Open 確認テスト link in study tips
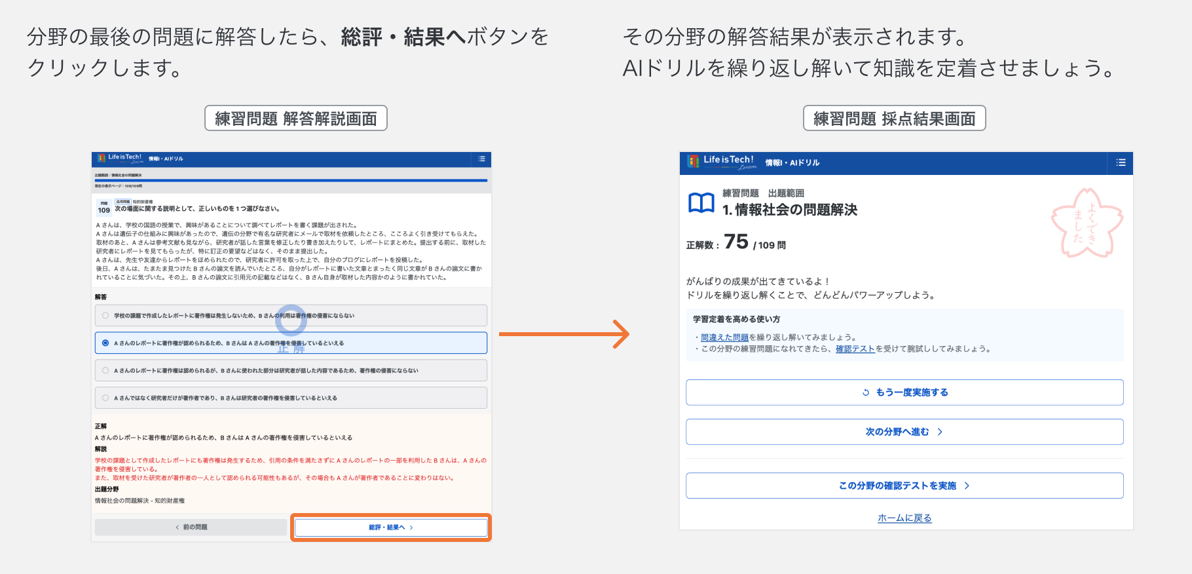Viewport: 1192px width, 574px height. point(855,349)
